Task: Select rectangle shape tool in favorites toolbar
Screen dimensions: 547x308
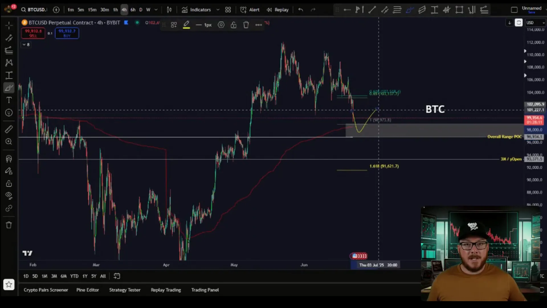Action: 459,10
